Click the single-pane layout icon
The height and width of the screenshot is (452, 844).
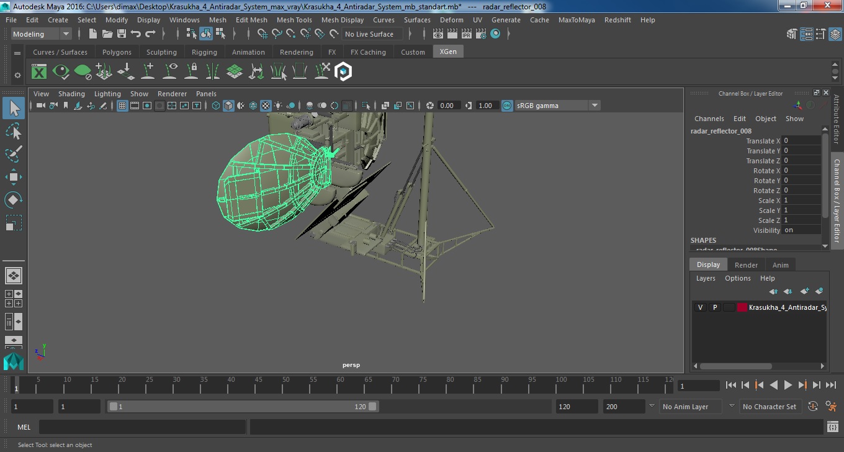(14, 275)
